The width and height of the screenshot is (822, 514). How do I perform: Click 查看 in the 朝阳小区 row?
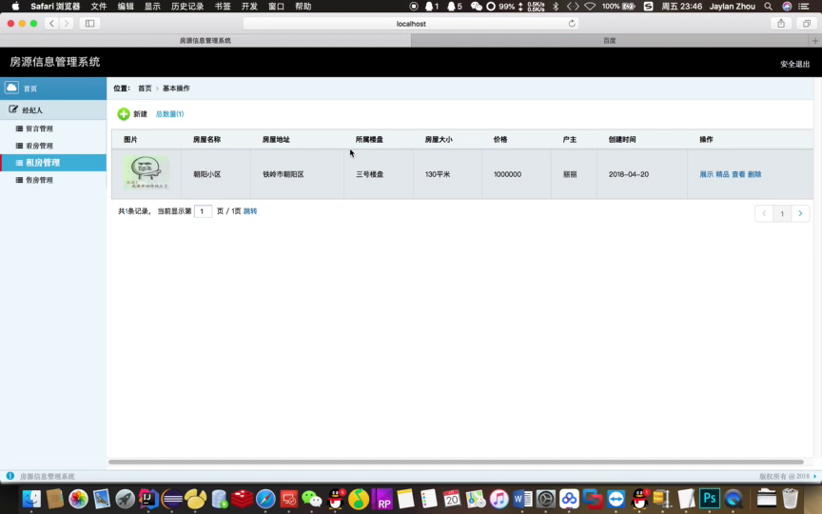(738, 174)
